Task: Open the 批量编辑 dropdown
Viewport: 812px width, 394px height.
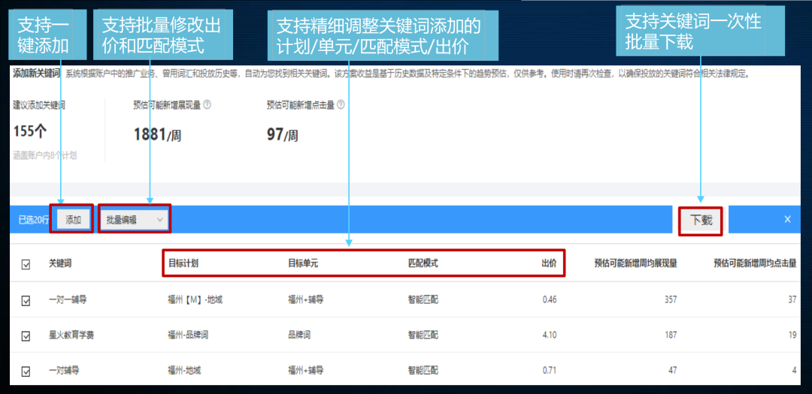Action: point(135,220)
